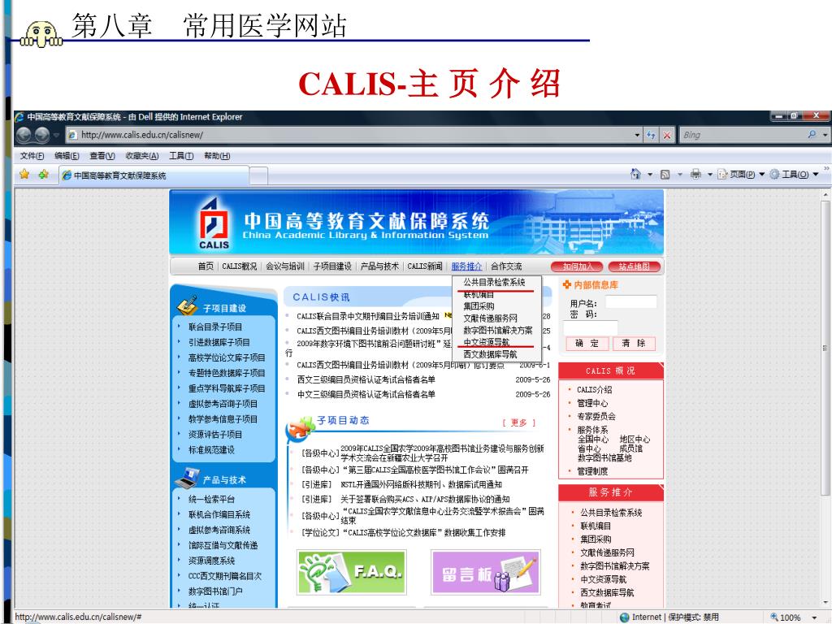The width and height of the screenshot is (832, 624).
Task: Expand the search provider dropdown
Action: [x=825, y=136]
